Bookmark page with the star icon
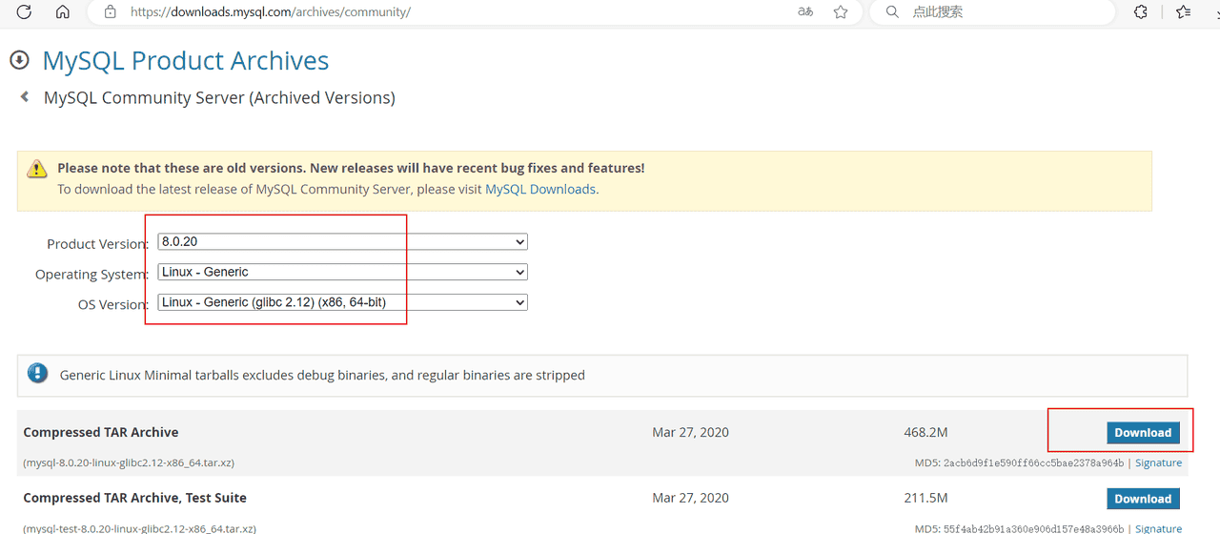Image resolution: width=1220 pixels, height=534 pixels. click(x=841, y=12)
